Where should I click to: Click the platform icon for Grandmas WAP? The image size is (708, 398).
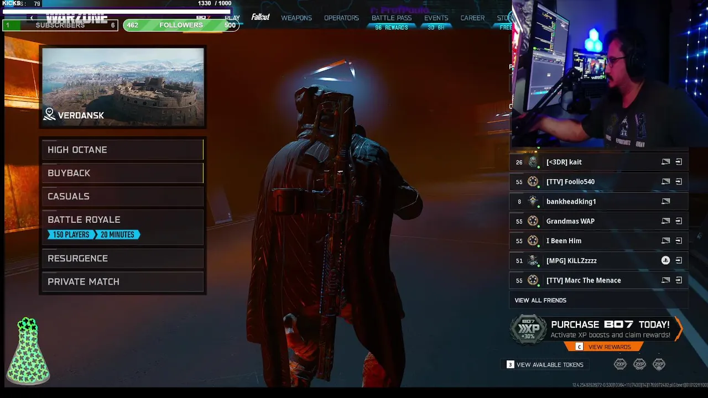pyautogui.click(x=665, y=221)
